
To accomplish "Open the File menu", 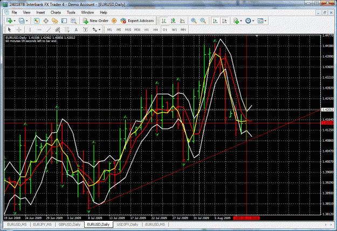I will coord(14,12).
